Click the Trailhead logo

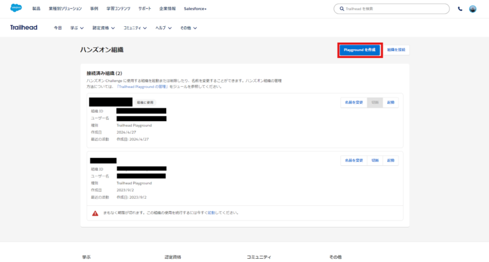click(24, 28)
